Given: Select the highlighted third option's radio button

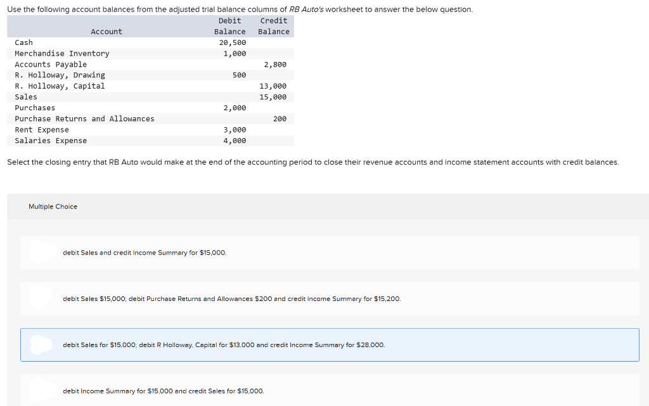Looking at the screenshot, I should 41,345.
